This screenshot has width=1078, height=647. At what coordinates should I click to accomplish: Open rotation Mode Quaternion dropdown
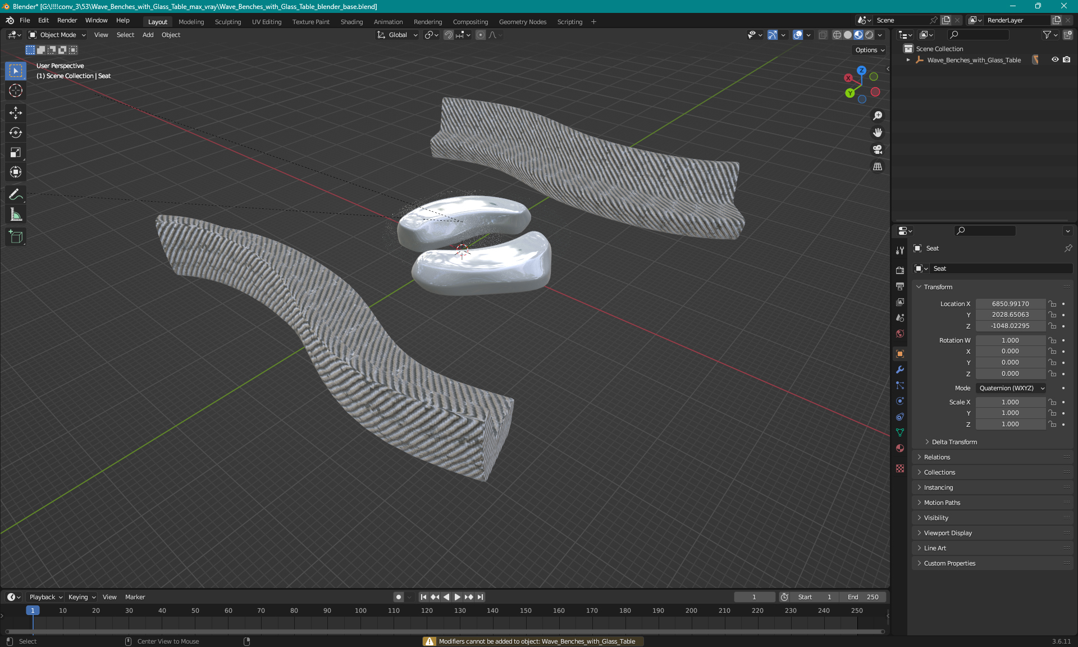(x=1011, y=388)
